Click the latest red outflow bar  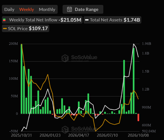click(138, 118)
